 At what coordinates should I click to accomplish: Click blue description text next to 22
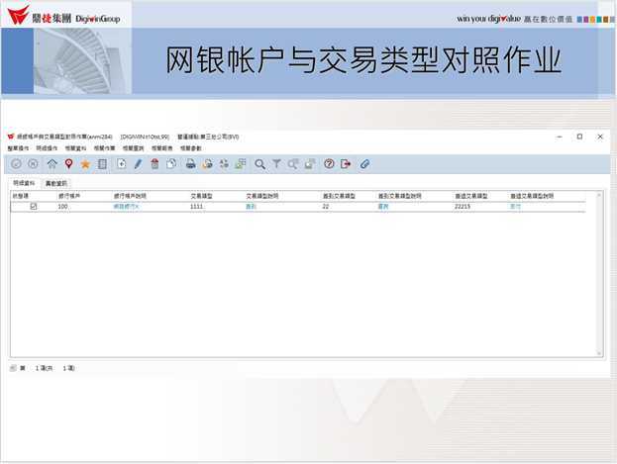coord(383,207)
